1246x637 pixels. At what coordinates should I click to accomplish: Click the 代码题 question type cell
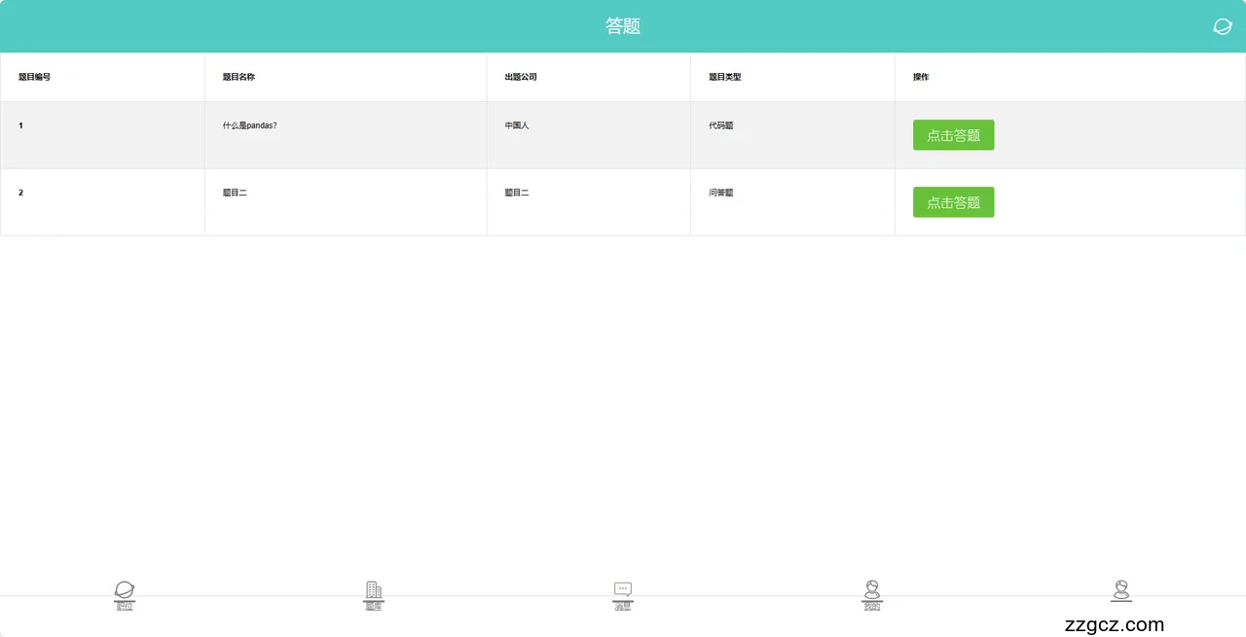721,125
